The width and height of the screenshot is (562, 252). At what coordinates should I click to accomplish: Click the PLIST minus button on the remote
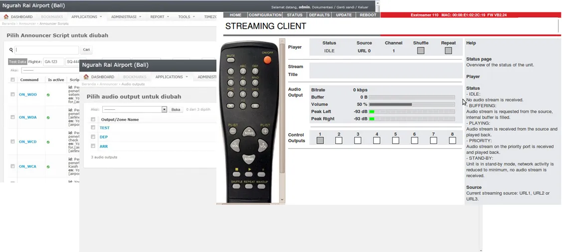232,131
